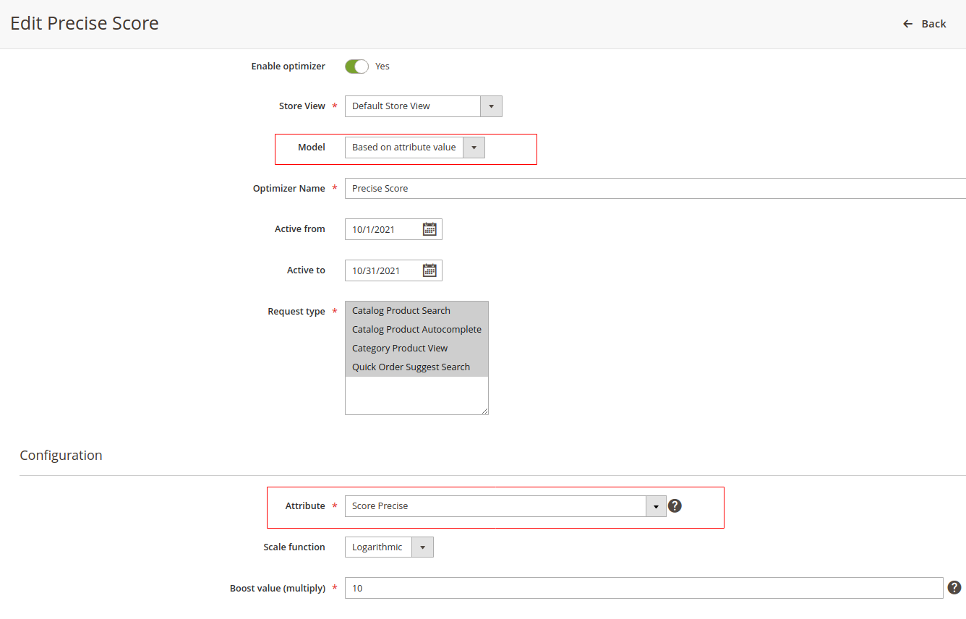Click the help icon next to Attribute
This screenshot has width=966, height=619.
675,505
